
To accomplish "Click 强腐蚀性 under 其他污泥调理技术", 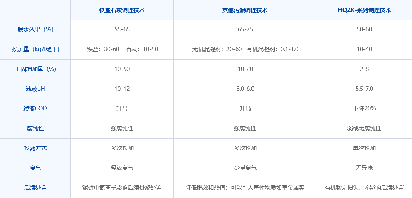I will click(245, 129).
